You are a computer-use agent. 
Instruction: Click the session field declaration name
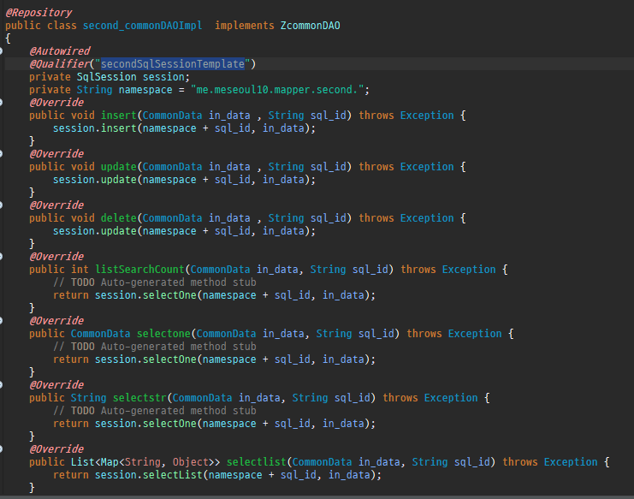[163, 77]
